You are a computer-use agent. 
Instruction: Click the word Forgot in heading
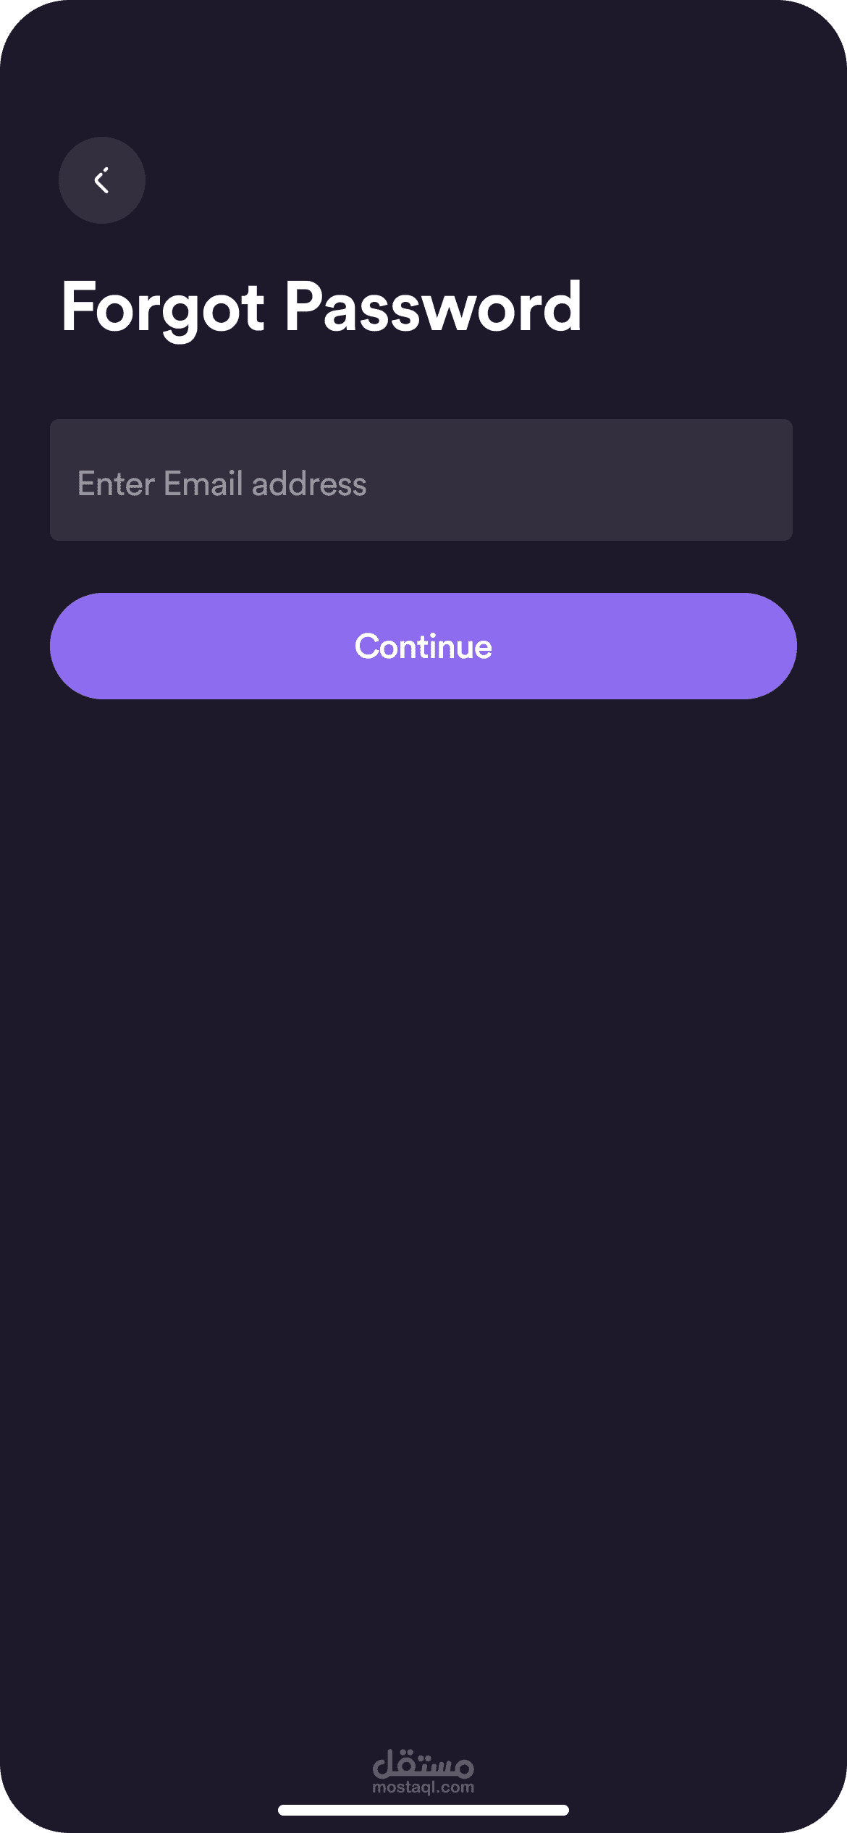tap(163, 307)
